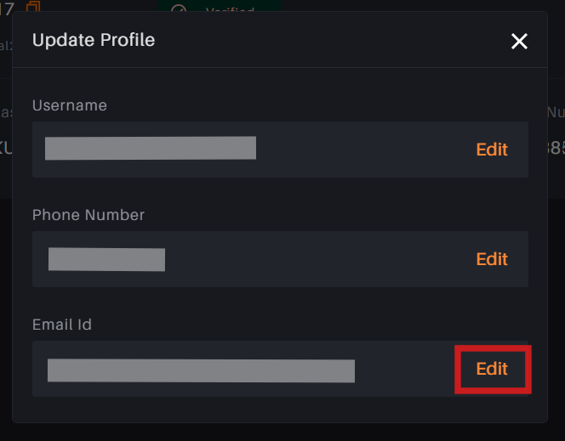Click the partially hidden '17' text behind dialog

click(x=7, y=8)
